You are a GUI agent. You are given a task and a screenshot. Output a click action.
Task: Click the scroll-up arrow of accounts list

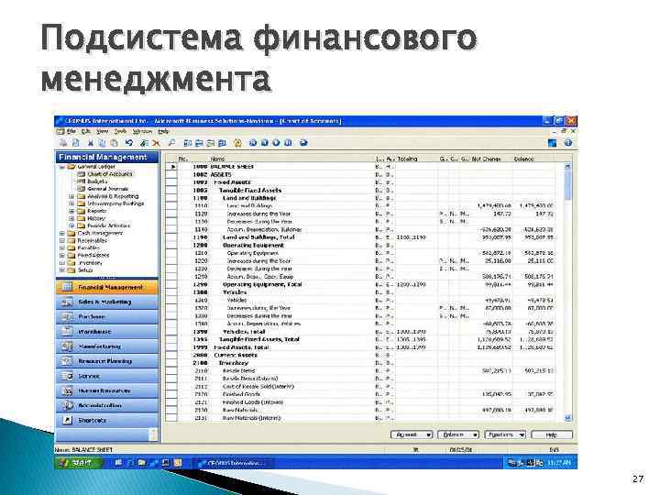click(x=567, y=167)
